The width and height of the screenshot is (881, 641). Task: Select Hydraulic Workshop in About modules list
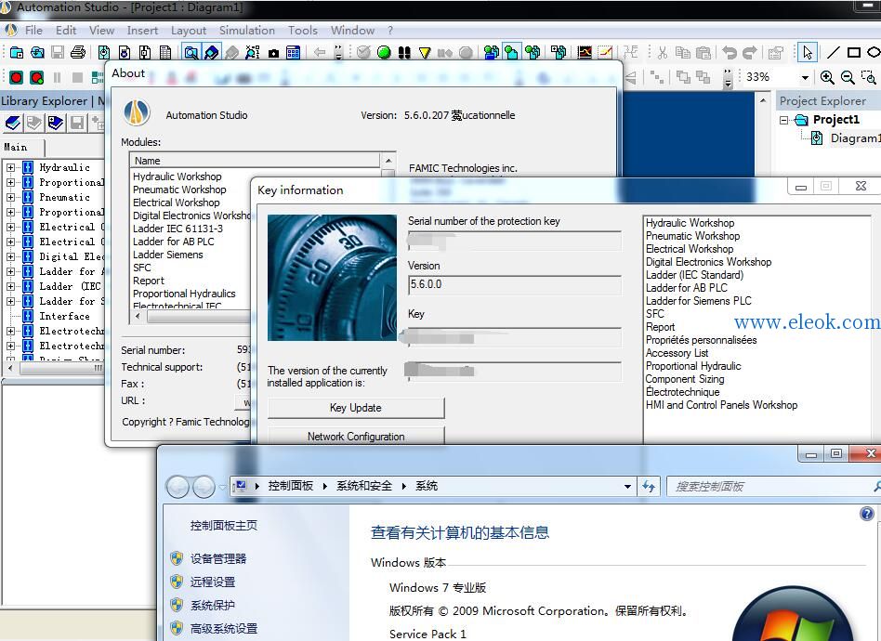click(177, 177)
